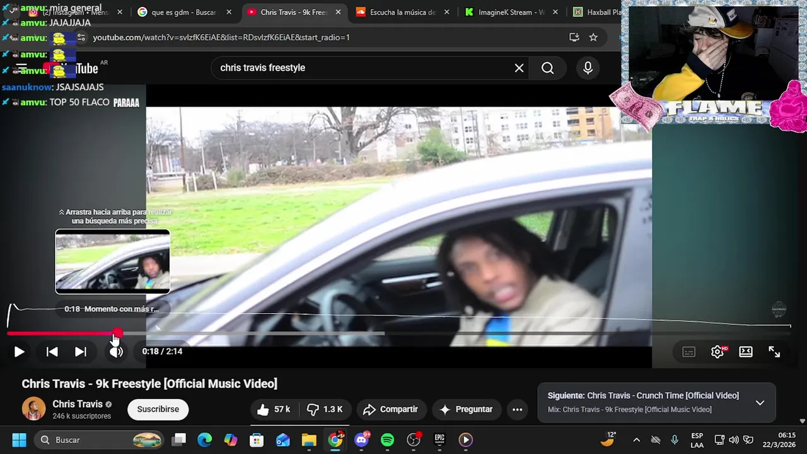Toggle subtitles in the video player
Viewport: 807px width, 454px height.
[688, 352]
